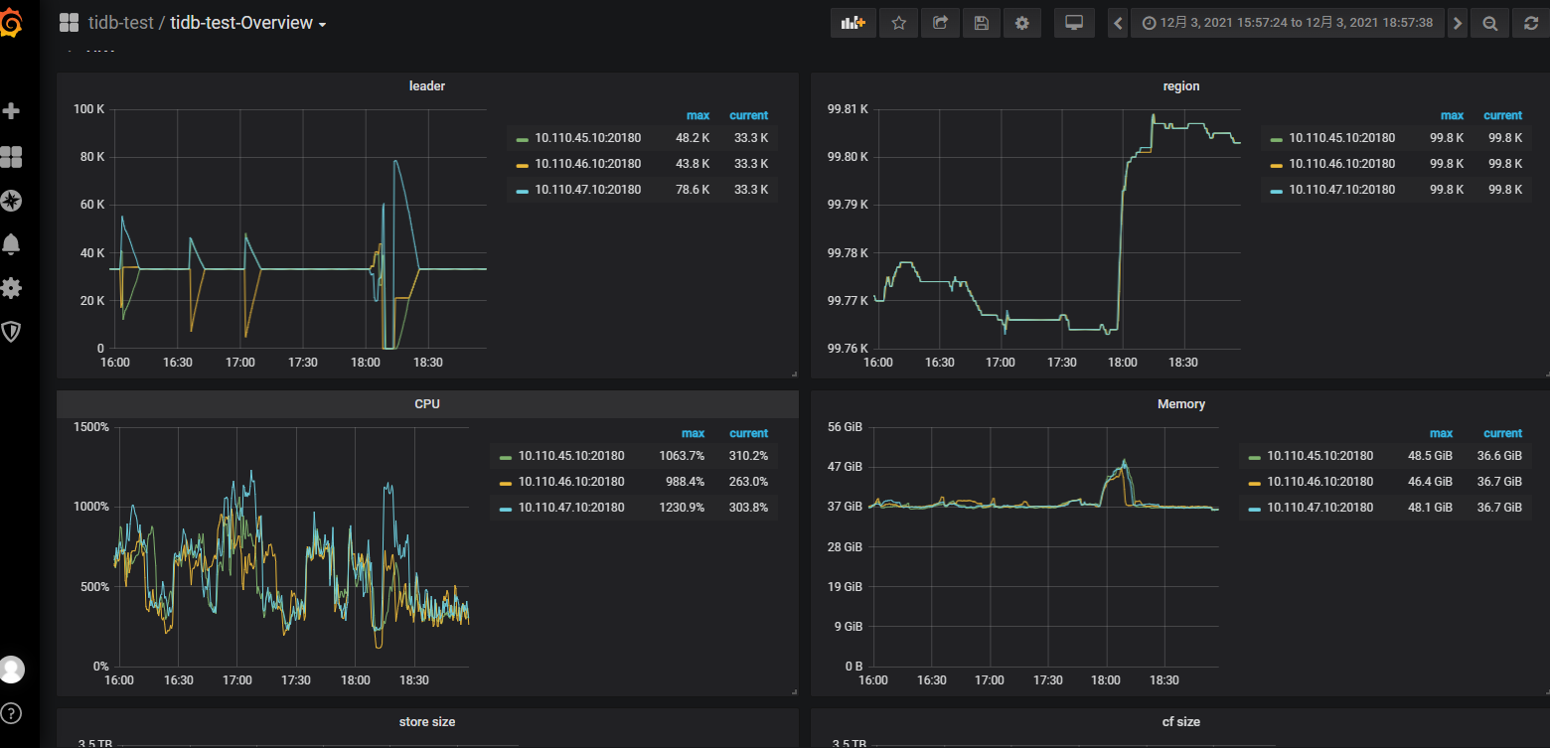Image resolution: width=1550 pixels, height=748 pixels.
Task: Click the user avatar in the sidebar
Action: click(12, 669)
